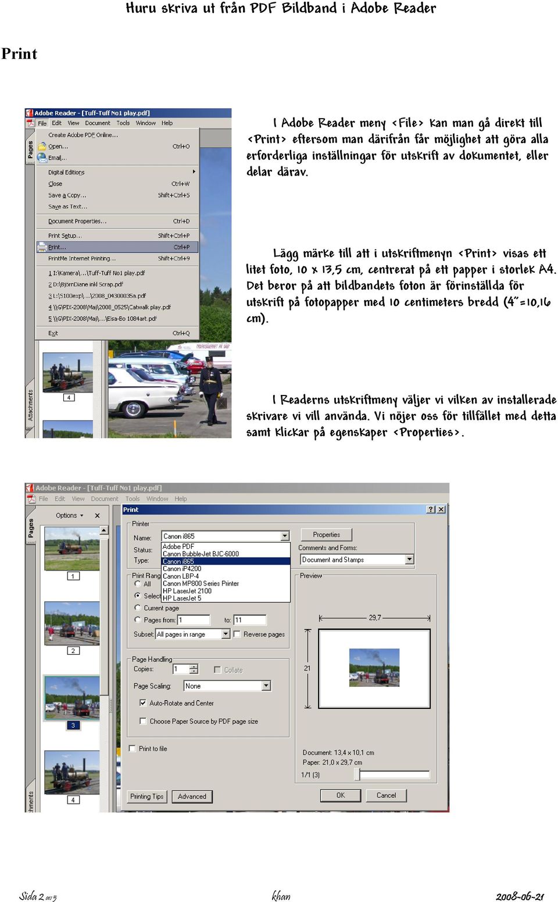Choose Canon MP800 Series Printer from the list
The height and width of the screenshot is (902, 558).
tap(226, 583)
